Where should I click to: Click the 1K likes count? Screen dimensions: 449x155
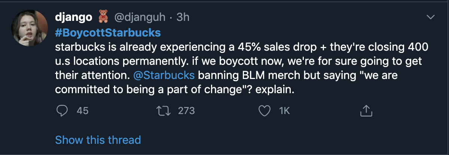tap(285, 111)
